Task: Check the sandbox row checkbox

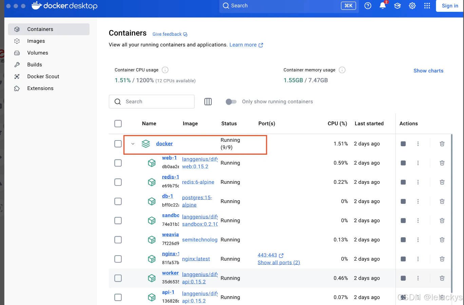Action: (x=118, y=221)
